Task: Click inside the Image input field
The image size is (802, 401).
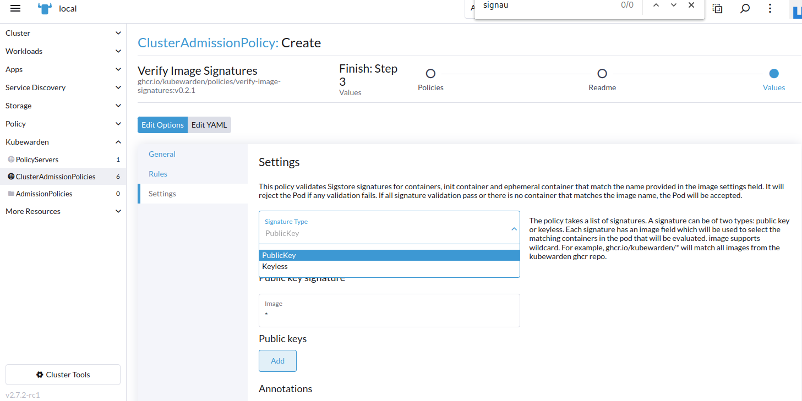Action: pyautogui.click(x=389, y=314)
